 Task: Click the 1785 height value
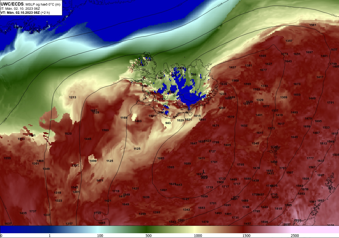(x=256, y=211)
